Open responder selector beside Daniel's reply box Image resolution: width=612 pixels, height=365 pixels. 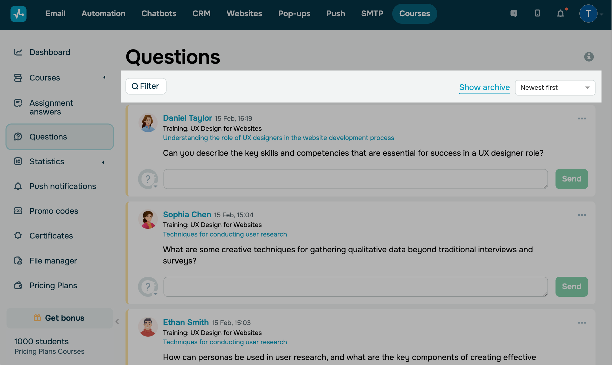coord(148,179)
